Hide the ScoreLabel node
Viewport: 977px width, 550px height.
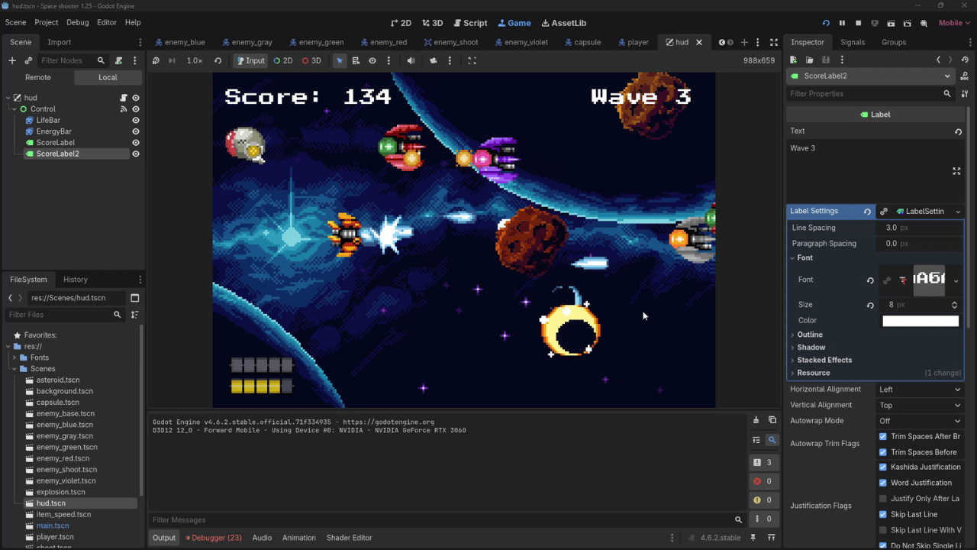[136, 142]
